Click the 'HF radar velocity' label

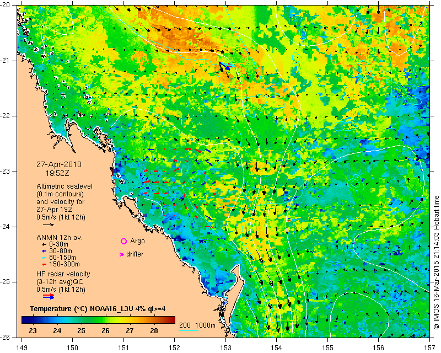[63, 274]
